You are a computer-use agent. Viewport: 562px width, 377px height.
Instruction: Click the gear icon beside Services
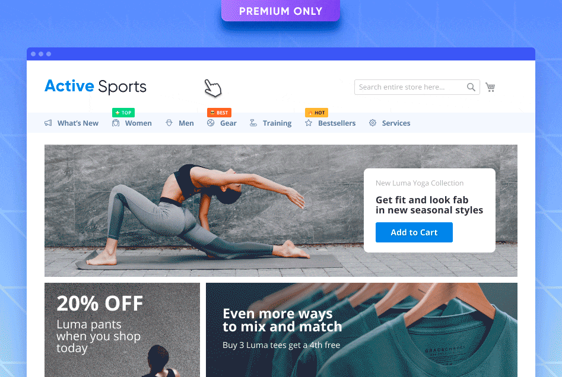tap(373, 123)
